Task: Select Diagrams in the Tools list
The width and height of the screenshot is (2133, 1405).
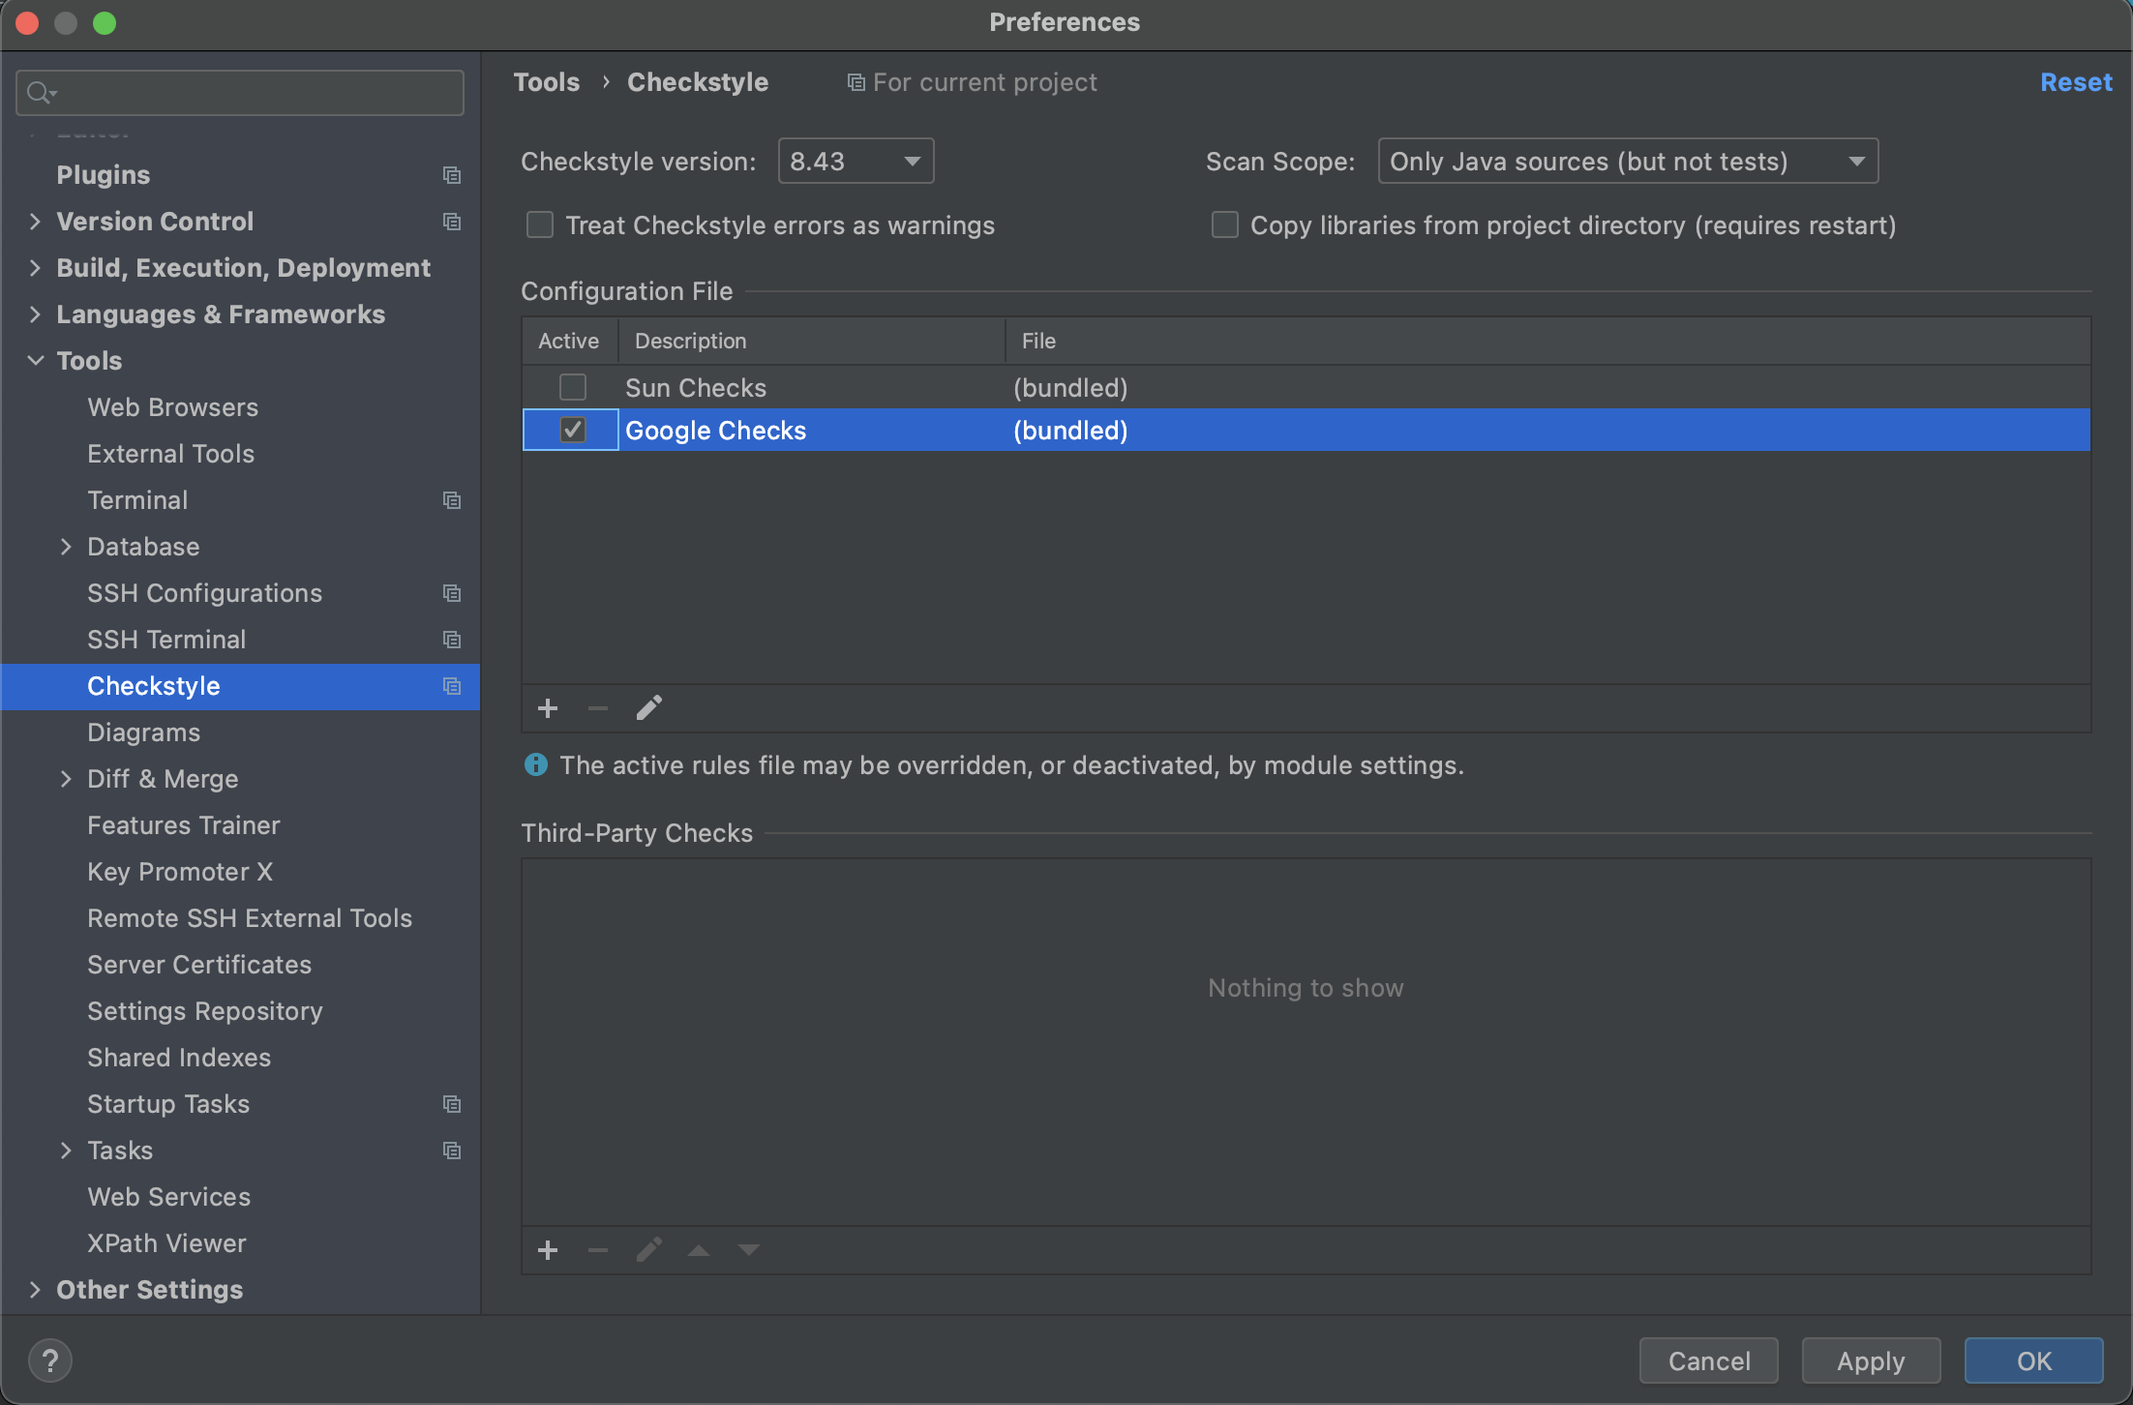Action: 143,732
